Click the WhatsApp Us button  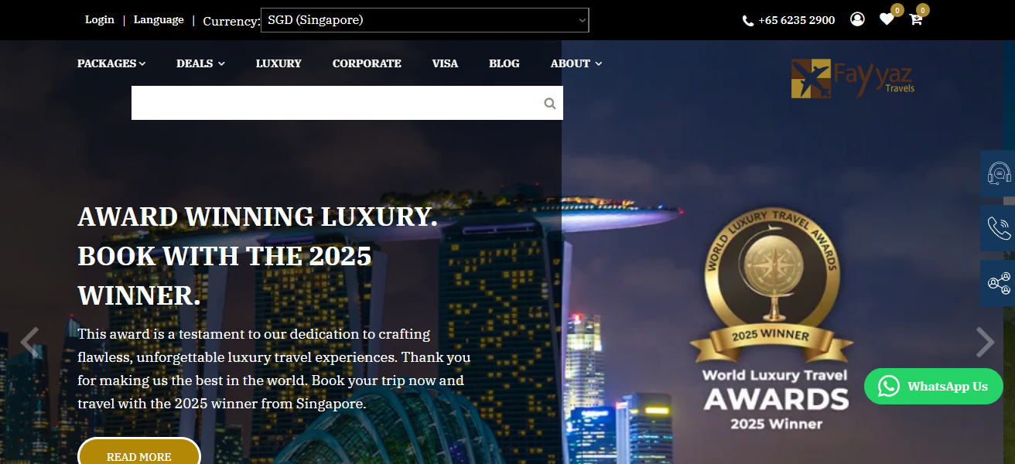[x=934, y=386]
